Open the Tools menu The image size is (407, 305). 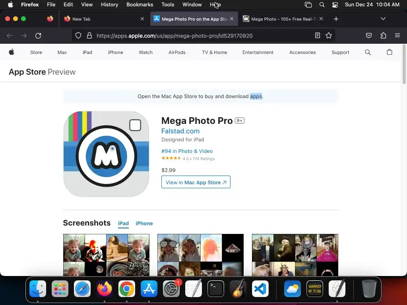(168, 4)
